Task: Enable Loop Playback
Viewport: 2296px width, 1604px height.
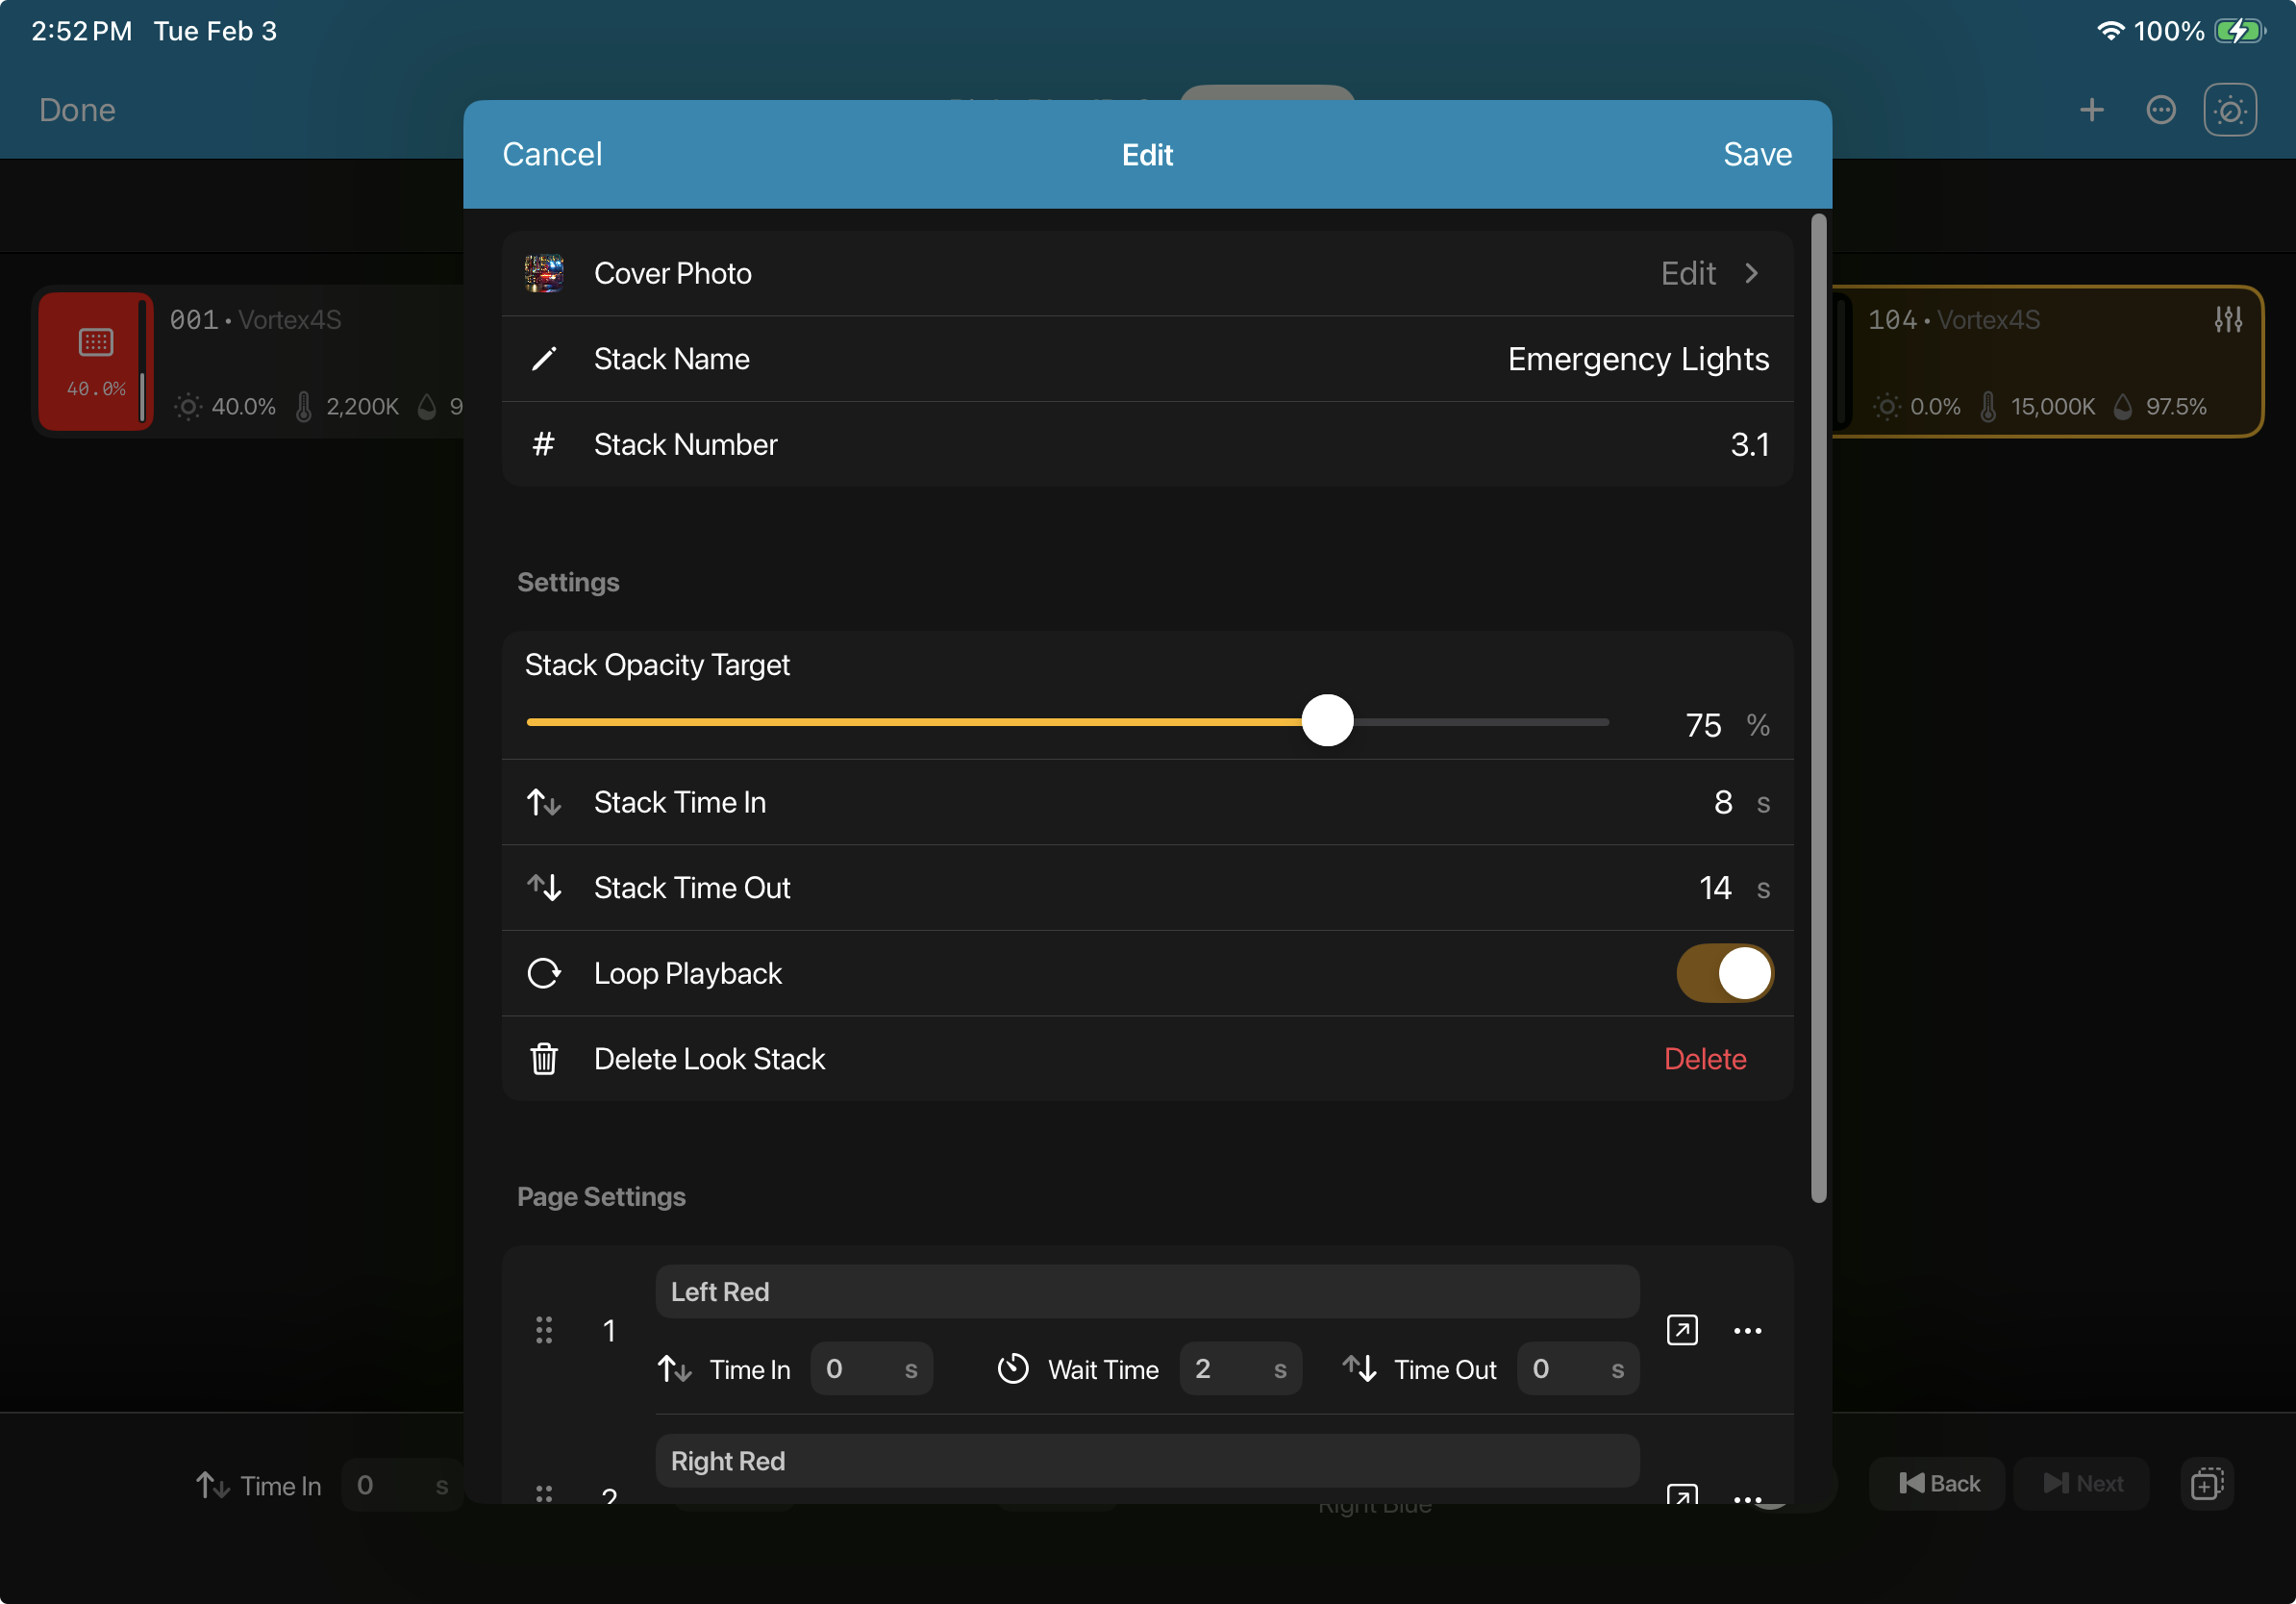Action: point(1724,973)
